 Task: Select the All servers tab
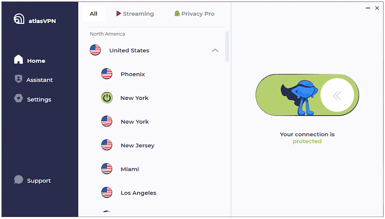[93, 14]
